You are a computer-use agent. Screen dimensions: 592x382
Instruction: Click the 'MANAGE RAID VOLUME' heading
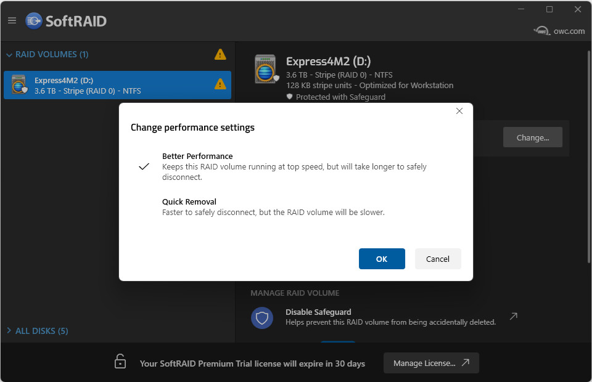(295, 293)
